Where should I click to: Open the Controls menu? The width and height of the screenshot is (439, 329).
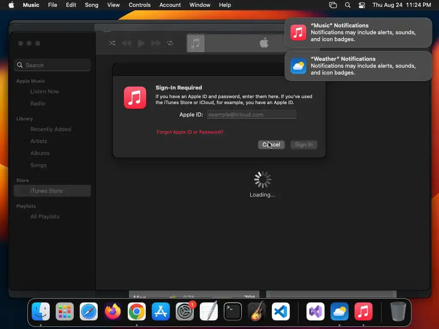(140, 5)
